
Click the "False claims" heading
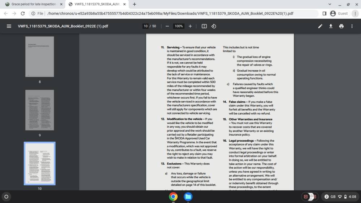(x=237, y=102)
